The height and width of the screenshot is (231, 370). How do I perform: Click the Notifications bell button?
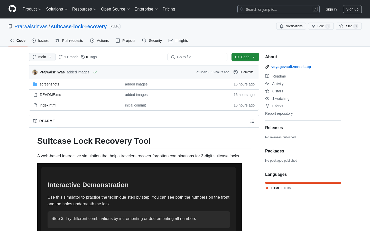click(x=291, y=26)
